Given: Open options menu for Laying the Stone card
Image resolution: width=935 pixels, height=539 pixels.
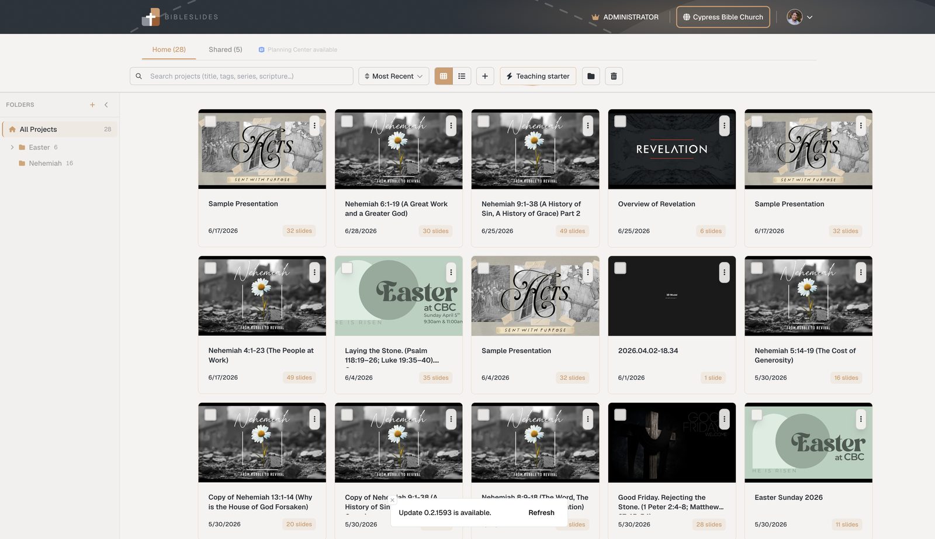Looking at the screenshot, I should tap(451, 272).
